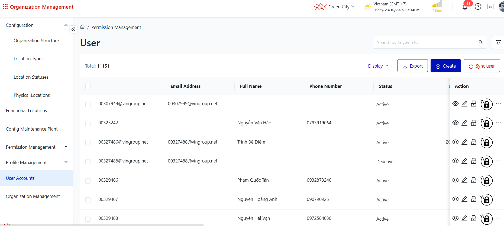The image size is (504, 226).
Task: Tick the checkbox for user 00325242
Action: 88,124
